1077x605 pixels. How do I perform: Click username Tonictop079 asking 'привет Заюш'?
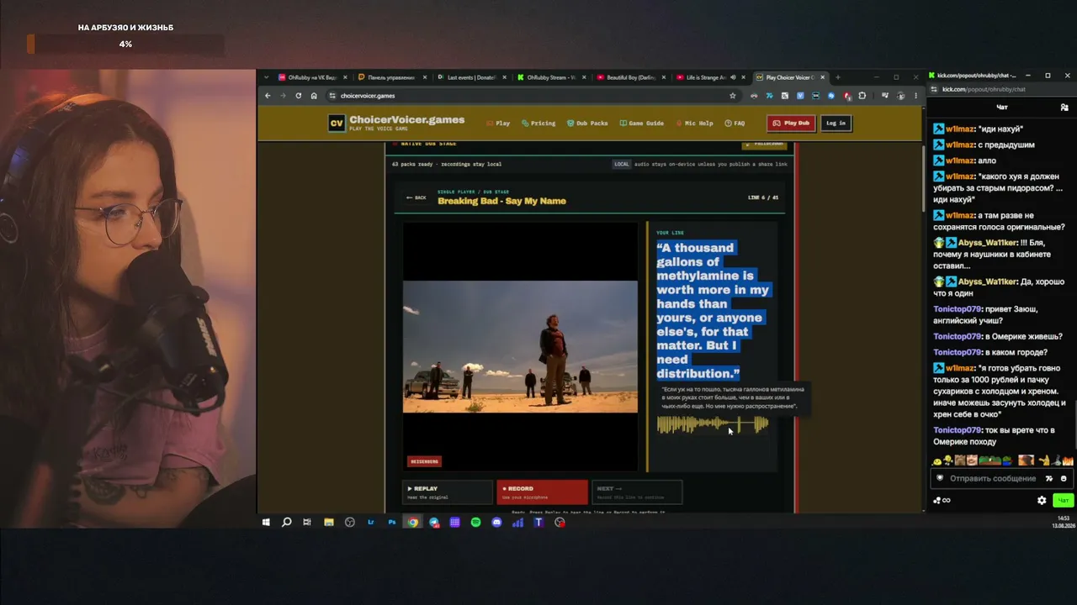pos(958,309)
